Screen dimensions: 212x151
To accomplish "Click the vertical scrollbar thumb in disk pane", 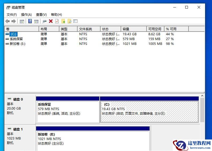I will tap(202, 110).
